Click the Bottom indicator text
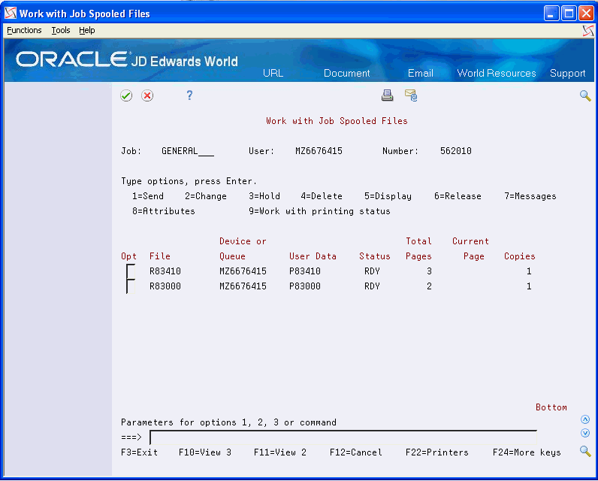 click(x=551, y=407)
